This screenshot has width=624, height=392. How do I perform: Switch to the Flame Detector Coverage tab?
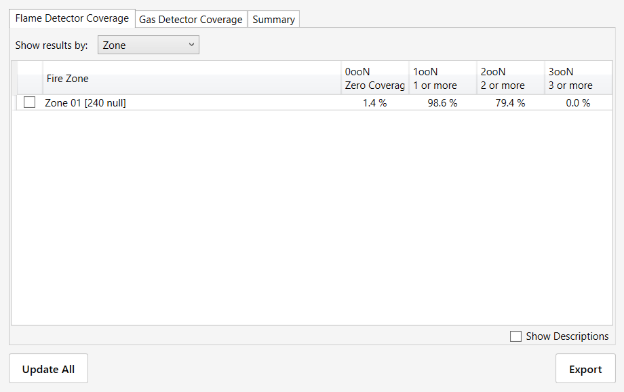[72, 18]
